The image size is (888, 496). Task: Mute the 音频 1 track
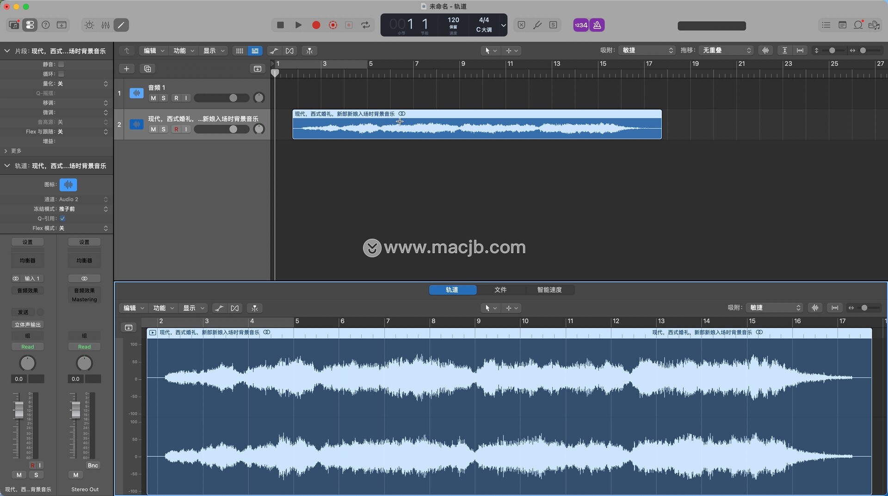coord(153,98)
